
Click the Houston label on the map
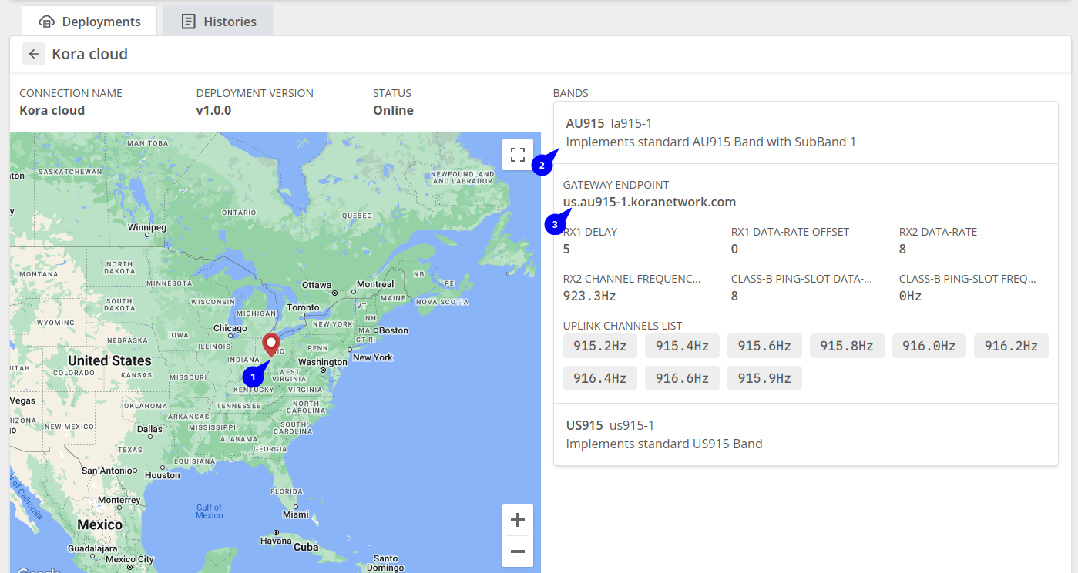click(163, 475)
